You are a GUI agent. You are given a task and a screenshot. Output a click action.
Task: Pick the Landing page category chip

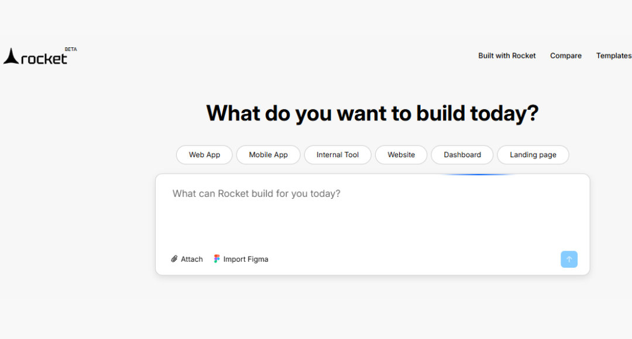(533, 155)
